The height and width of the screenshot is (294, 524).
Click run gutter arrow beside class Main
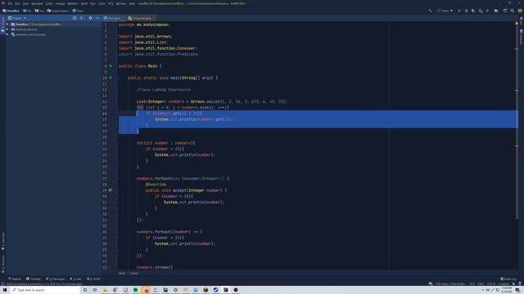coord(111,66)
